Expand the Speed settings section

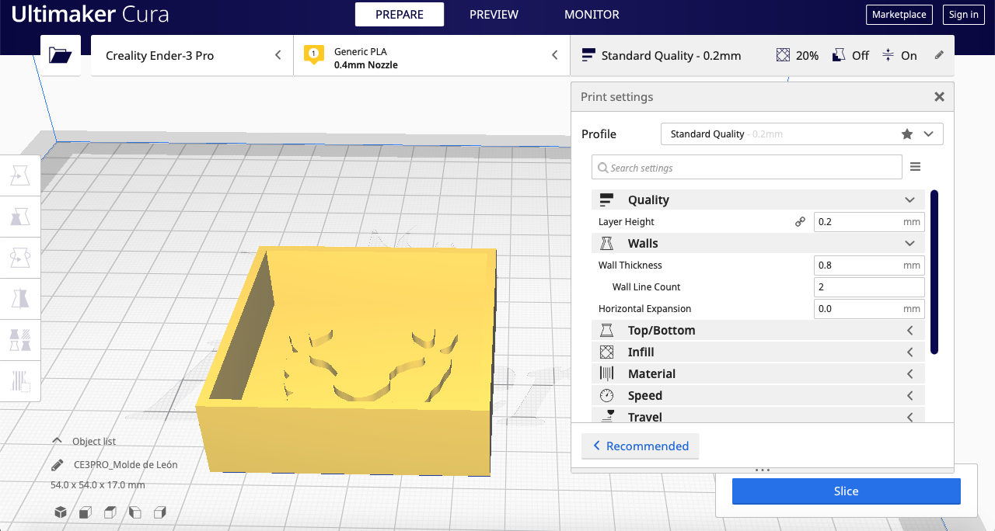coord(910,395)
